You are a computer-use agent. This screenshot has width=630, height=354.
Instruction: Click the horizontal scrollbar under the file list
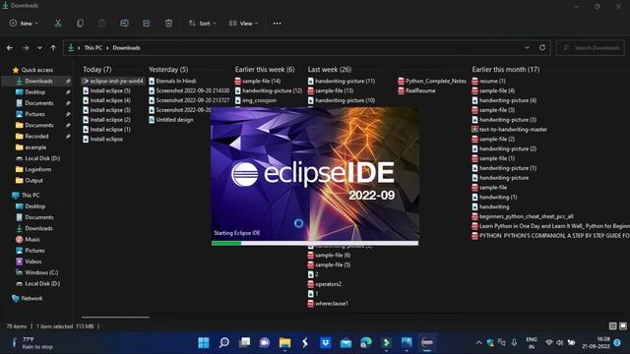(x=116, y=317)
